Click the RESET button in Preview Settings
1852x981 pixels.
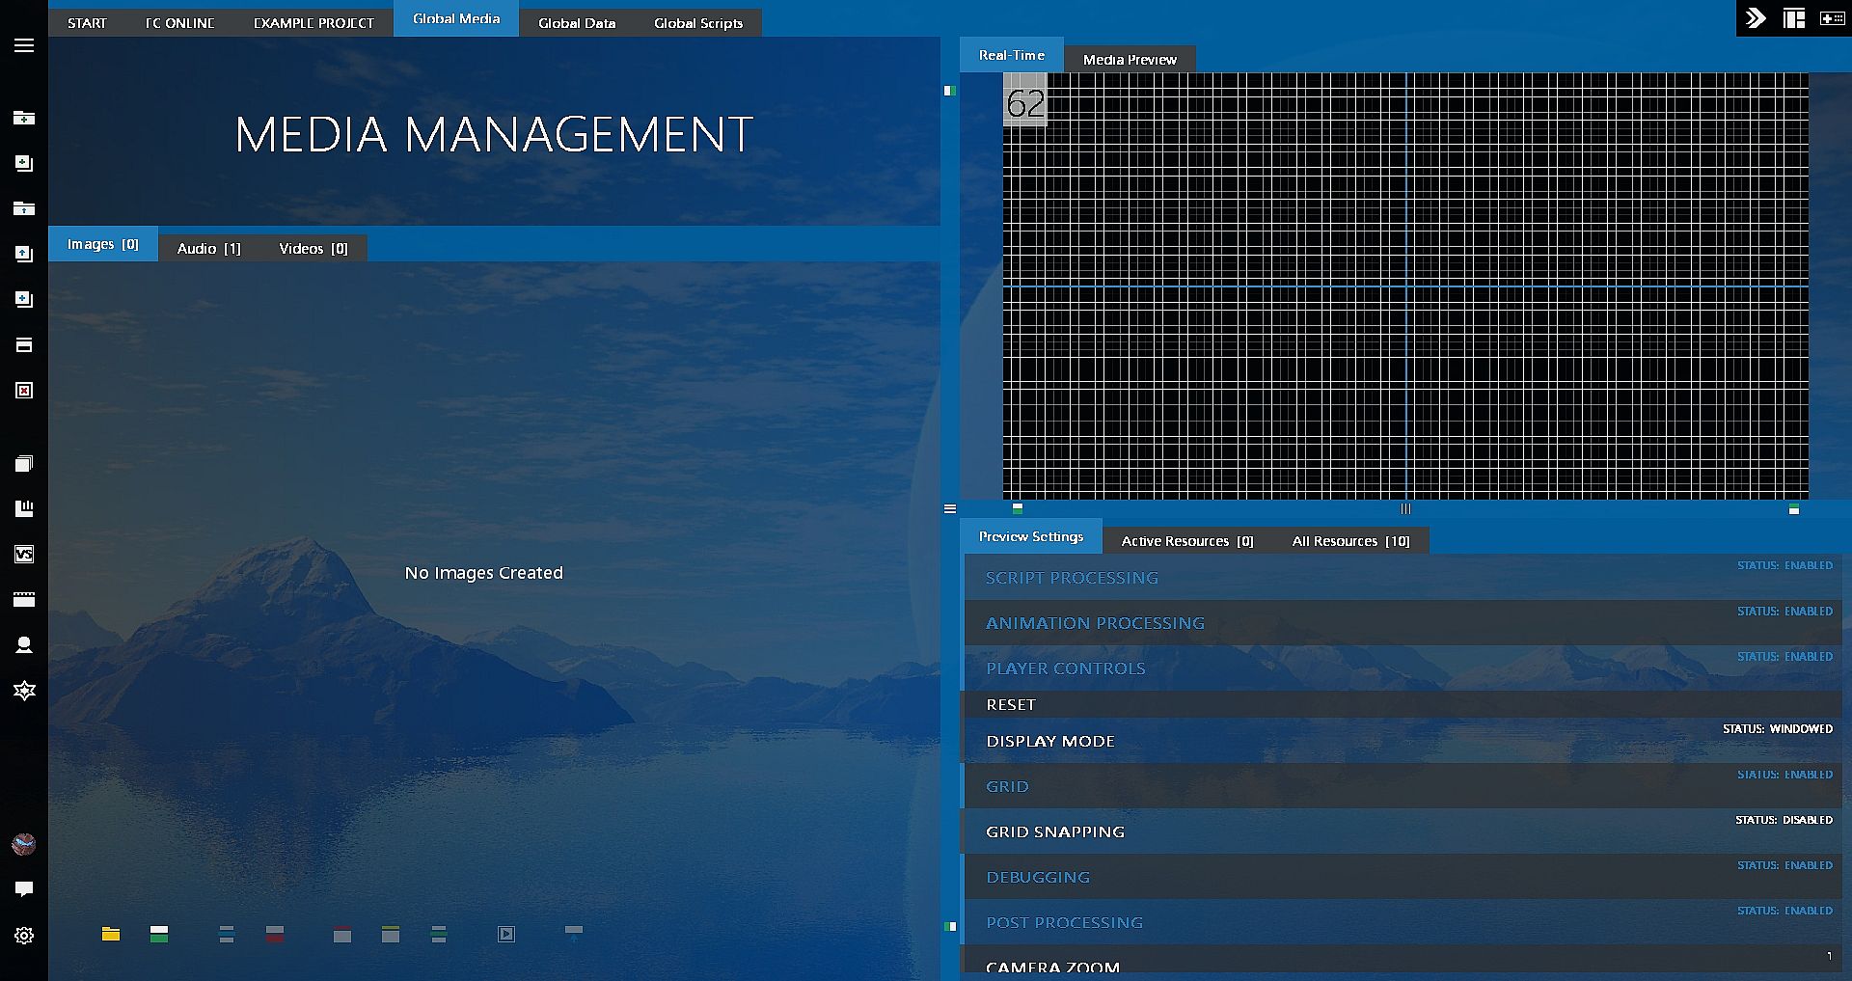1010,704
